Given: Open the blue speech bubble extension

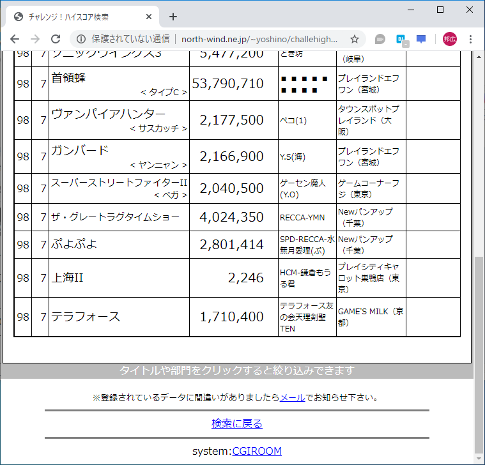Looking at the screenshot, I should (x=421, y=39).
